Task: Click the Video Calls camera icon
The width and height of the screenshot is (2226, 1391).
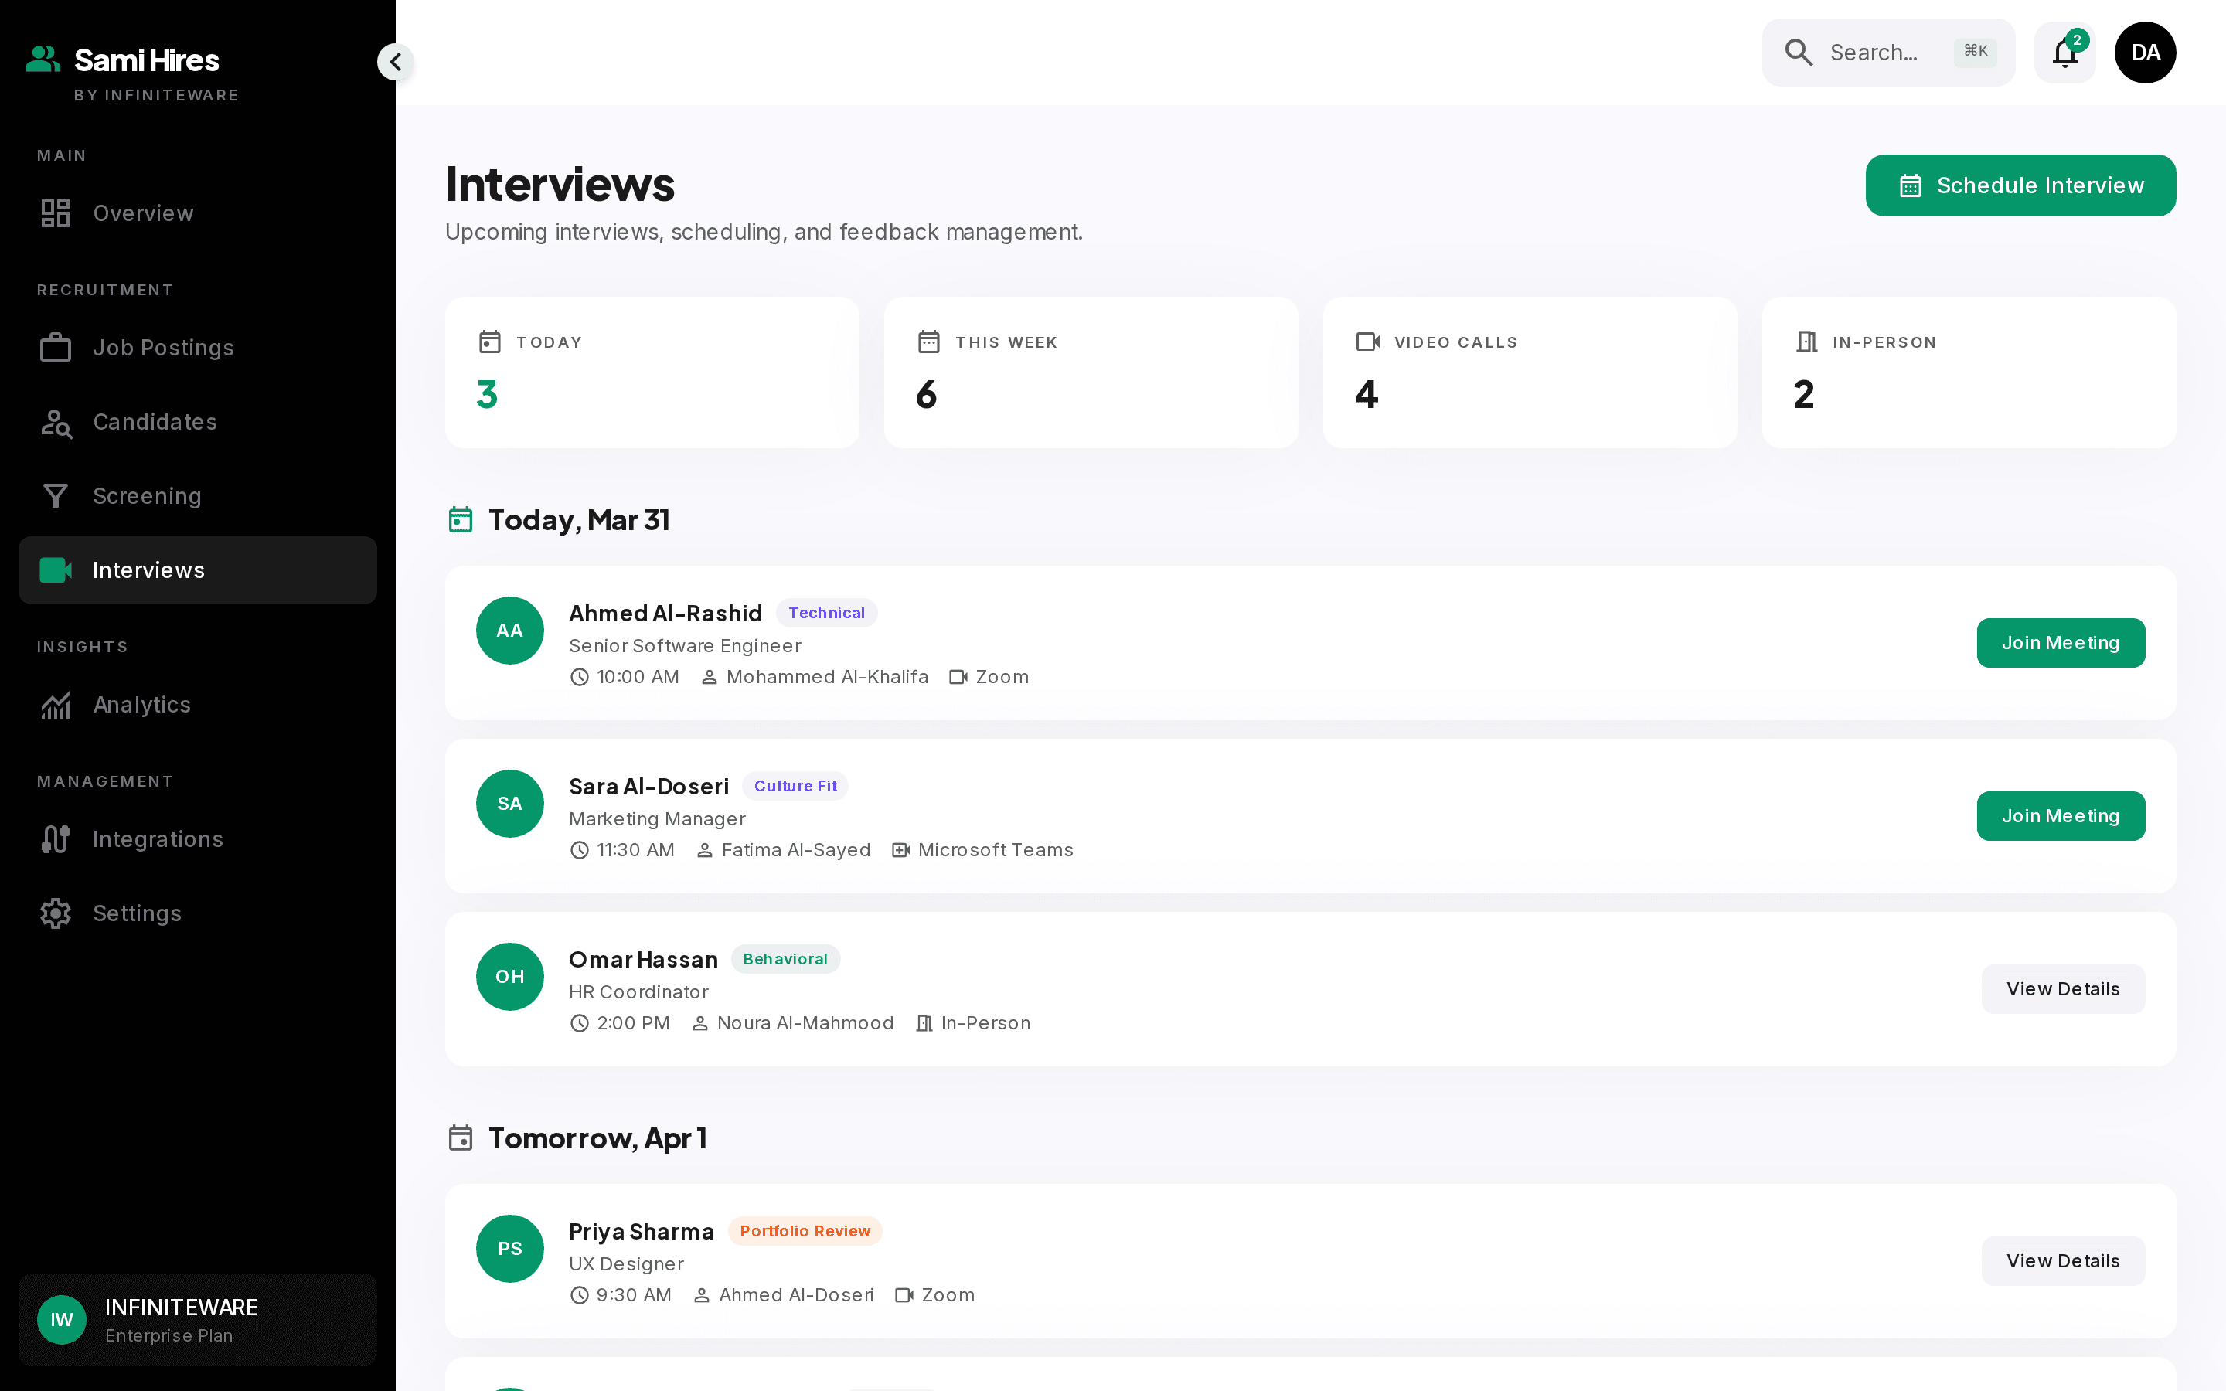Action: pos(1368,342)
